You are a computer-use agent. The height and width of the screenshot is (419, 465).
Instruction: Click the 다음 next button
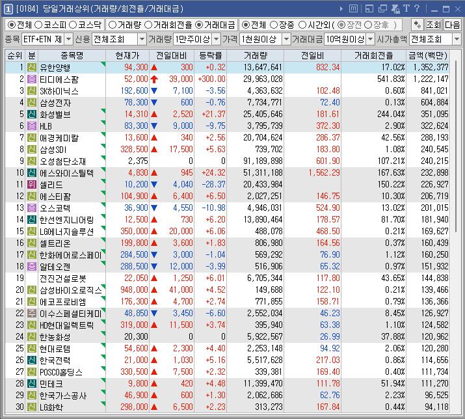point(453,25)
